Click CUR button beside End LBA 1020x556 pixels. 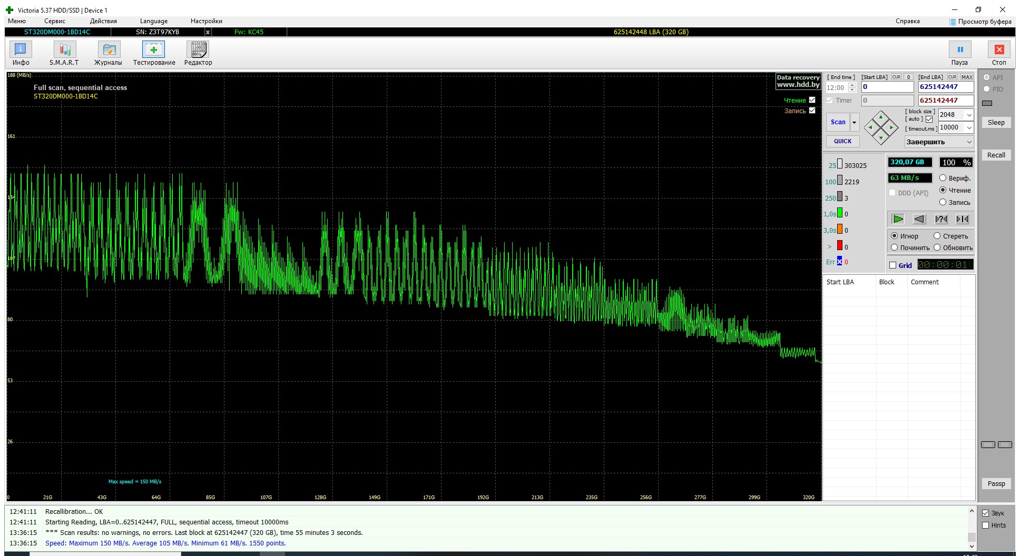pos(952,77)
